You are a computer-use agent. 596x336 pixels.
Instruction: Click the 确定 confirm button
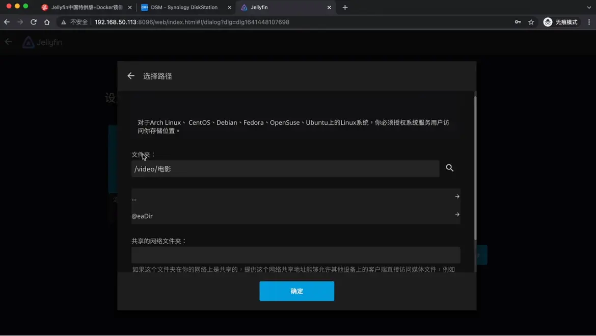point(296,291)
